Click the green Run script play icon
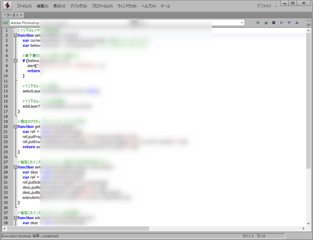This screenshot has width=313, height=240. pos(258,23)
